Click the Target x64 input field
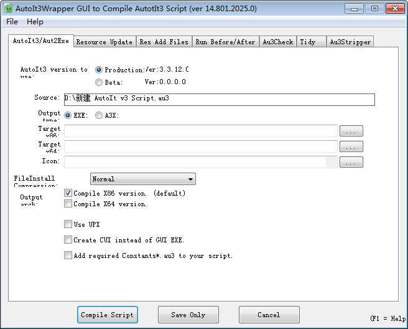 201,146
